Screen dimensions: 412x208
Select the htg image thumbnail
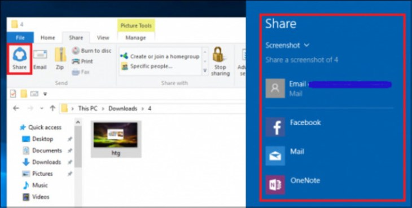116,139
